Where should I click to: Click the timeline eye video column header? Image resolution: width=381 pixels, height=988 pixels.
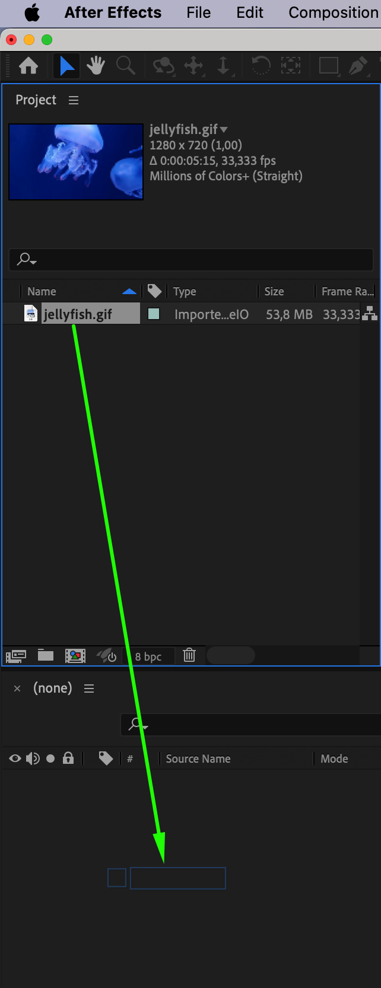15,758
